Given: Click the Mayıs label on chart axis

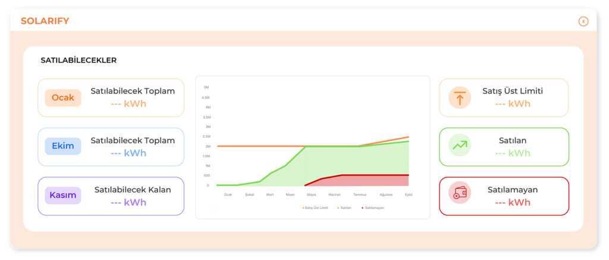Looking at the screenshot, I should click(x=311, y=195).
